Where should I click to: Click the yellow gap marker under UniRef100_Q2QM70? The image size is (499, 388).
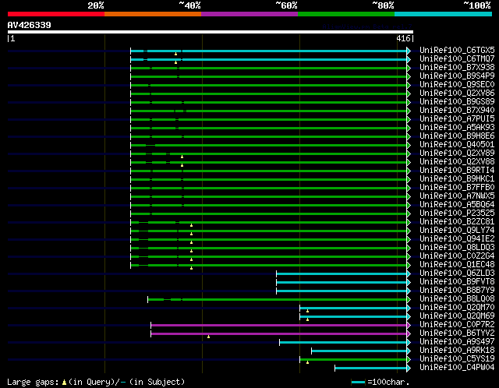[307, 311]
